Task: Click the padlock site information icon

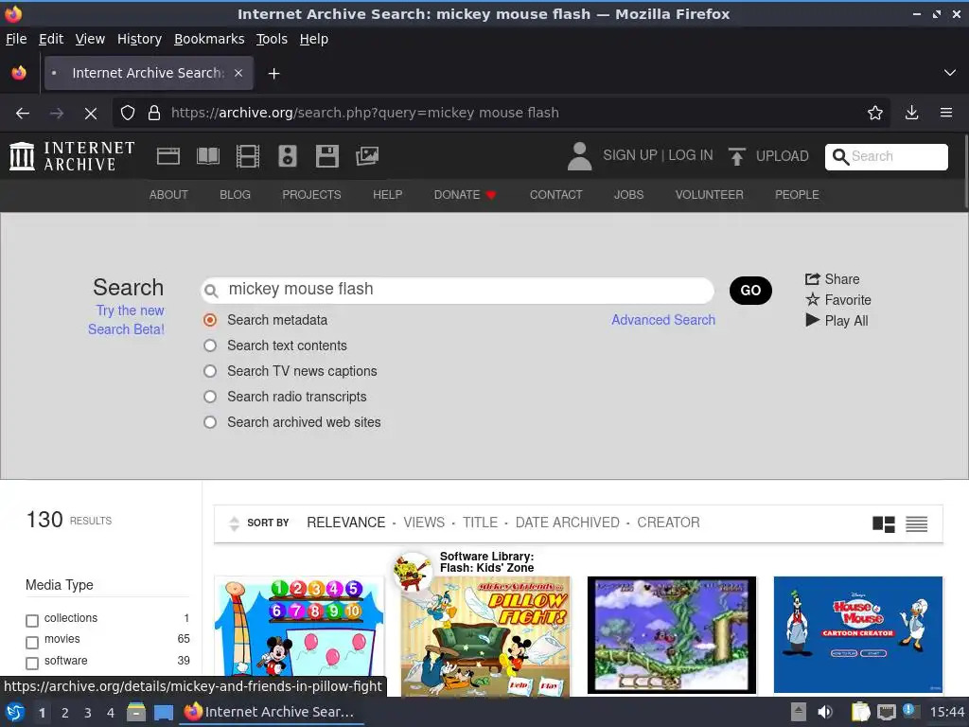Action: (x=154, y=113)
